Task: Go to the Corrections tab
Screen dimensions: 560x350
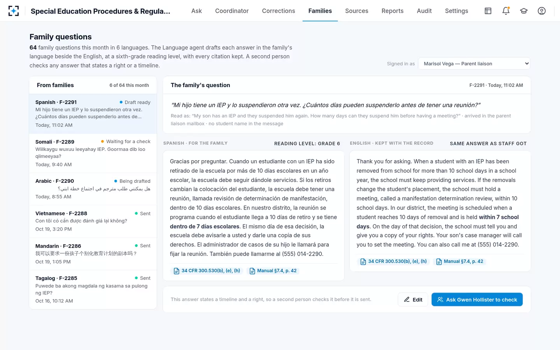Action: pos(278,11)
